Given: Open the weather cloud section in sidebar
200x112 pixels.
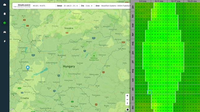Looking at the screenshot, I should 5,5.
